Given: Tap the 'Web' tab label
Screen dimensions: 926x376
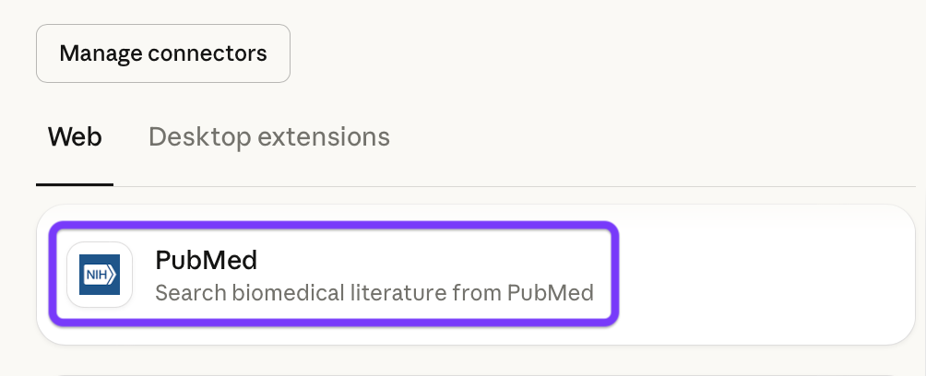Looking at the screenshot, I should click(x=75, y=137).
